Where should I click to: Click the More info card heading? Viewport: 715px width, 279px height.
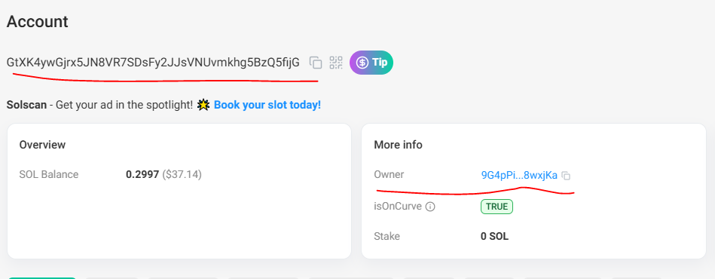tap(398, 145)
